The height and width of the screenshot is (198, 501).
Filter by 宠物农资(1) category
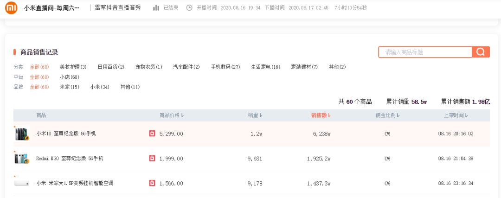click(148, 67)
